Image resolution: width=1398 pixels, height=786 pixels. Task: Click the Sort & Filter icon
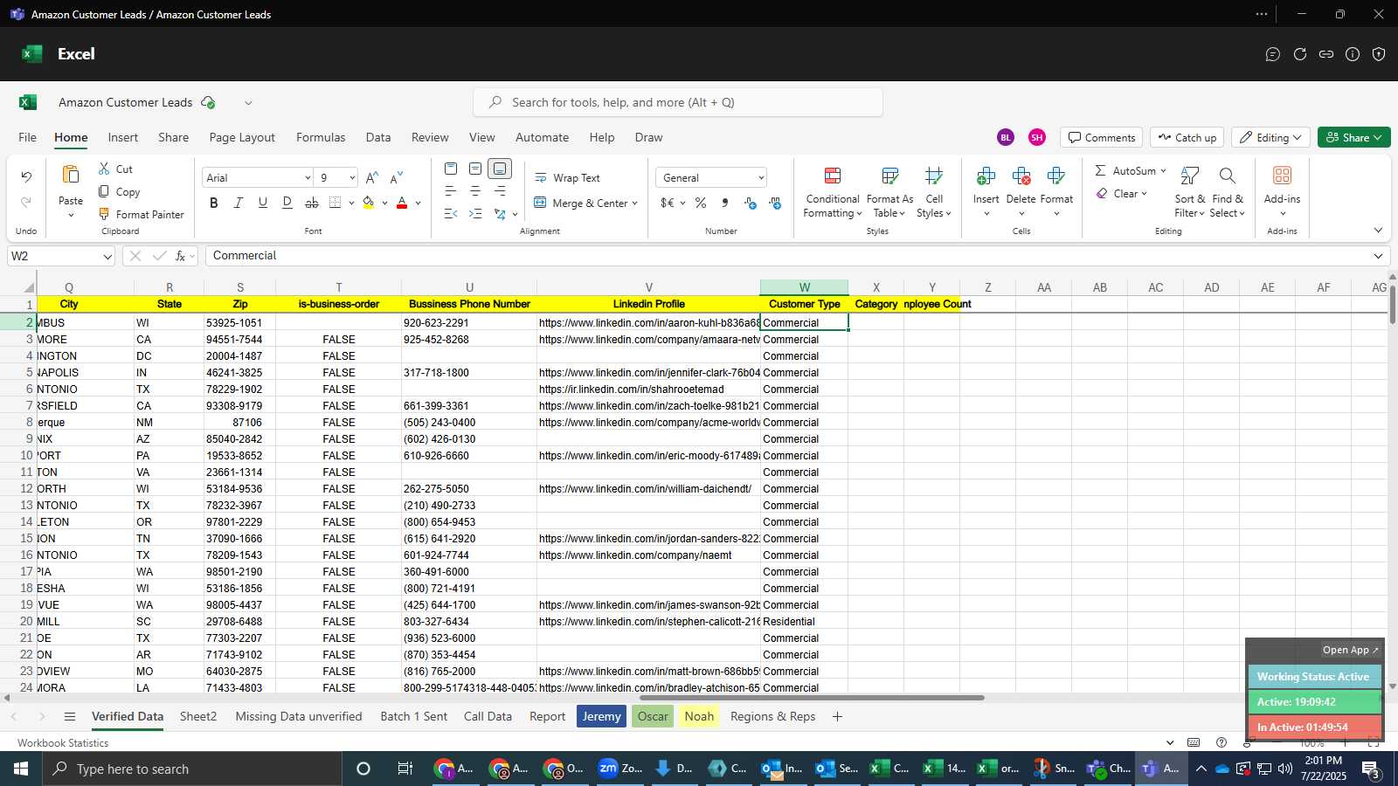point(1190,176)
